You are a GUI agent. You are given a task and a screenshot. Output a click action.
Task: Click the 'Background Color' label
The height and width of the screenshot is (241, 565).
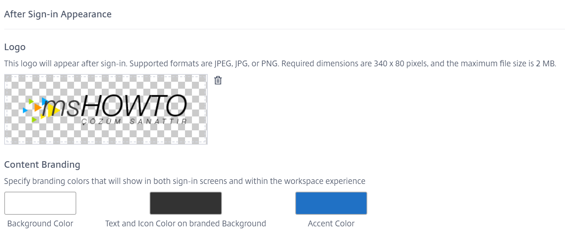pos(40,224)
